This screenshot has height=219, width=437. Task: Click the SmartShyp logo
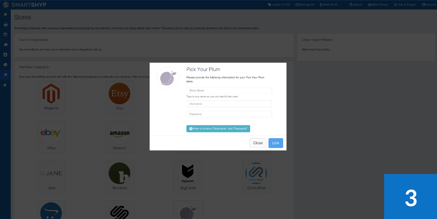coord(25,5)
